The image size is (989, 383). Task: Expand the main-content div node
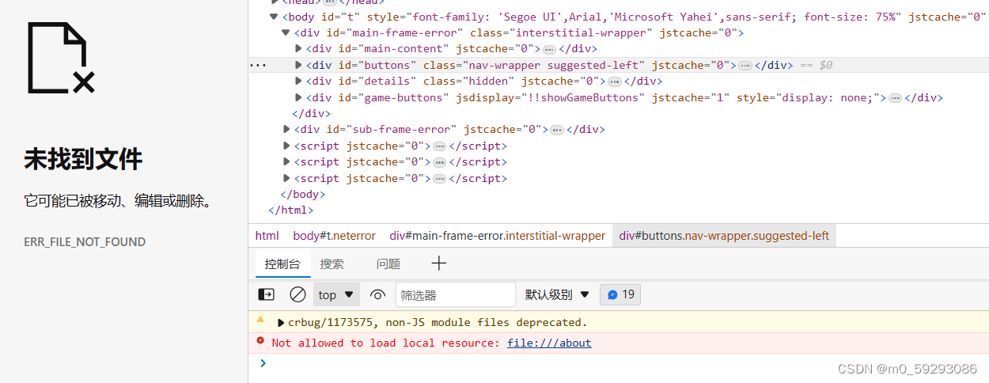coord(298,48)
